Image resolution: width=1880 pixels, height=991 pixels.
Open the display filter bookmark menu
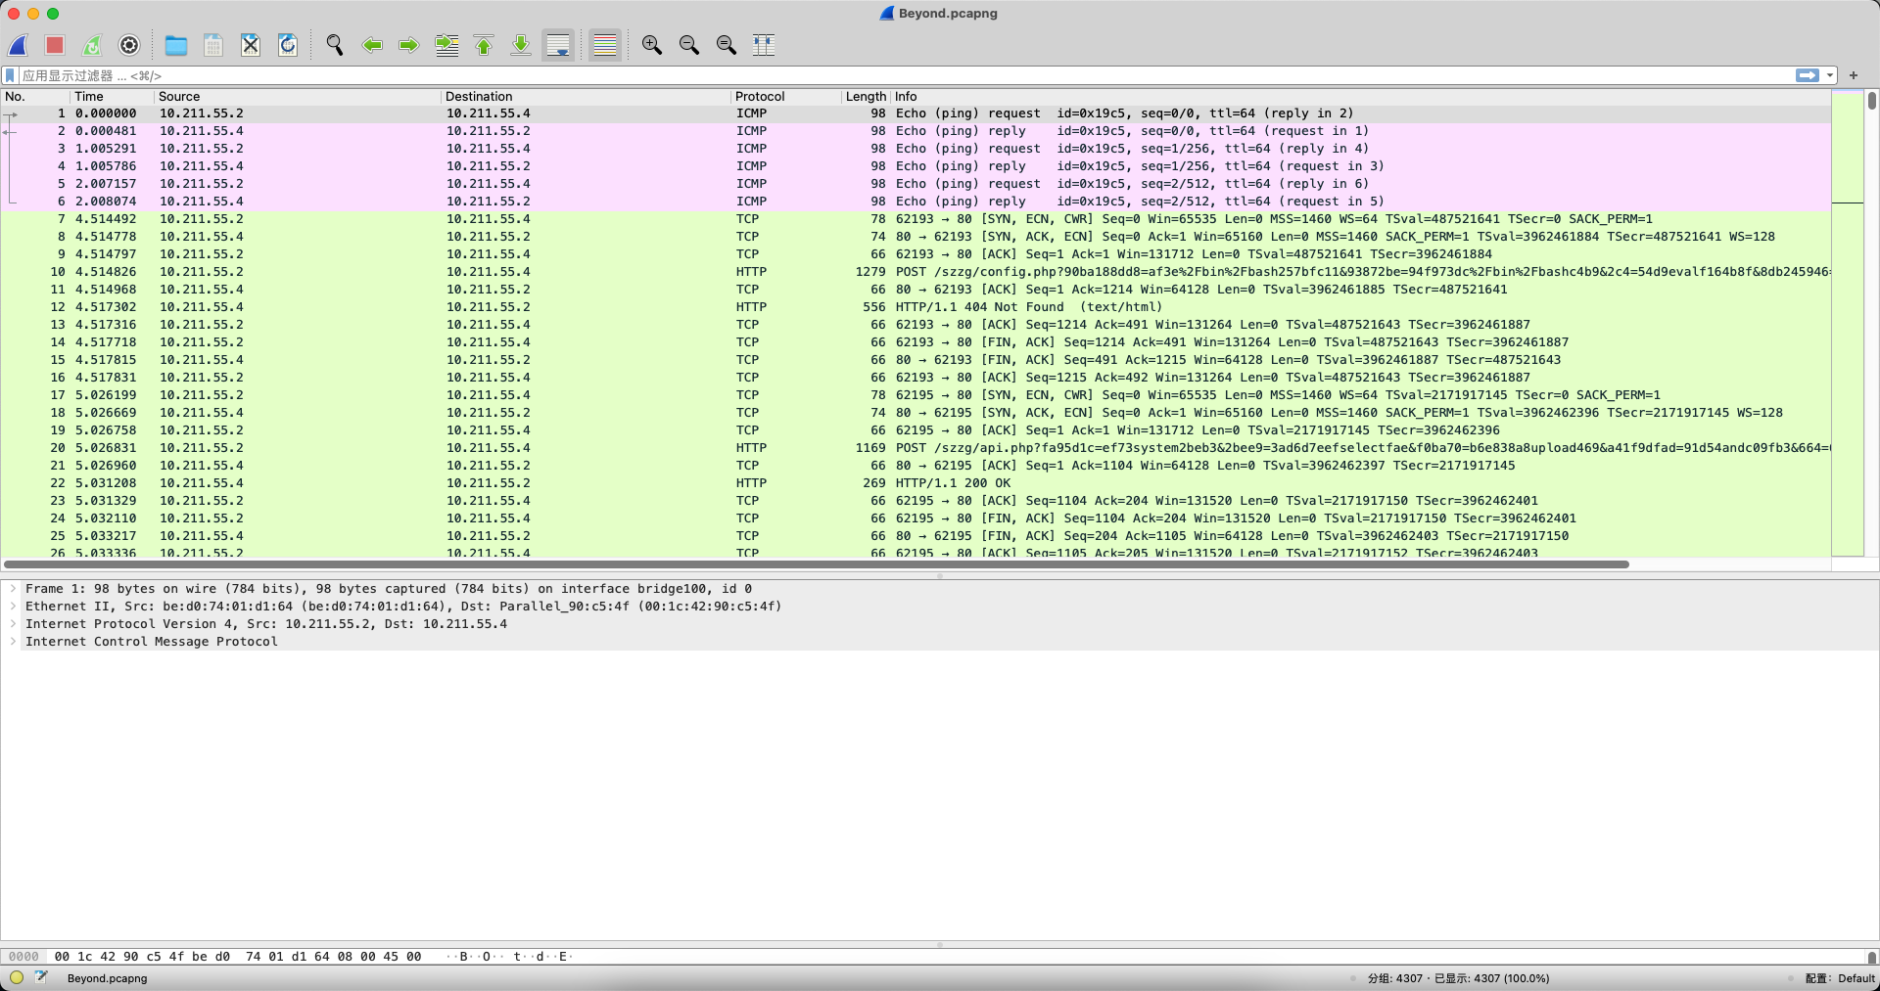coord(10,75)
